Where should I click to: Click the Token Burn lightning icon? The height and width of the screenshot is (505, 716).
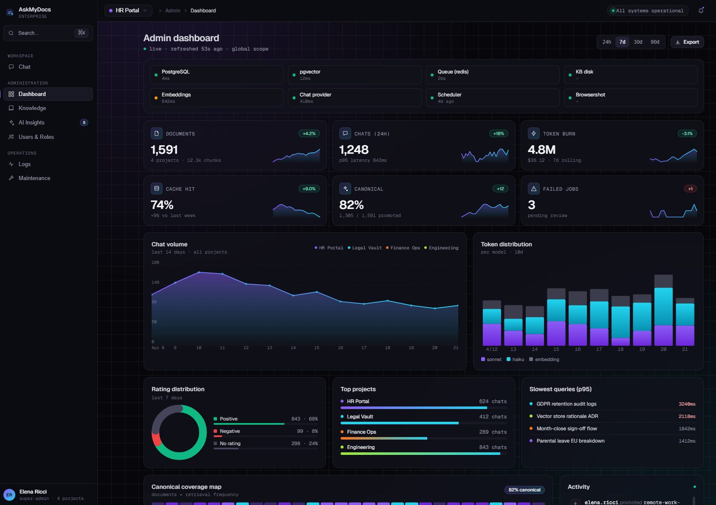click(x=534, y=133)
